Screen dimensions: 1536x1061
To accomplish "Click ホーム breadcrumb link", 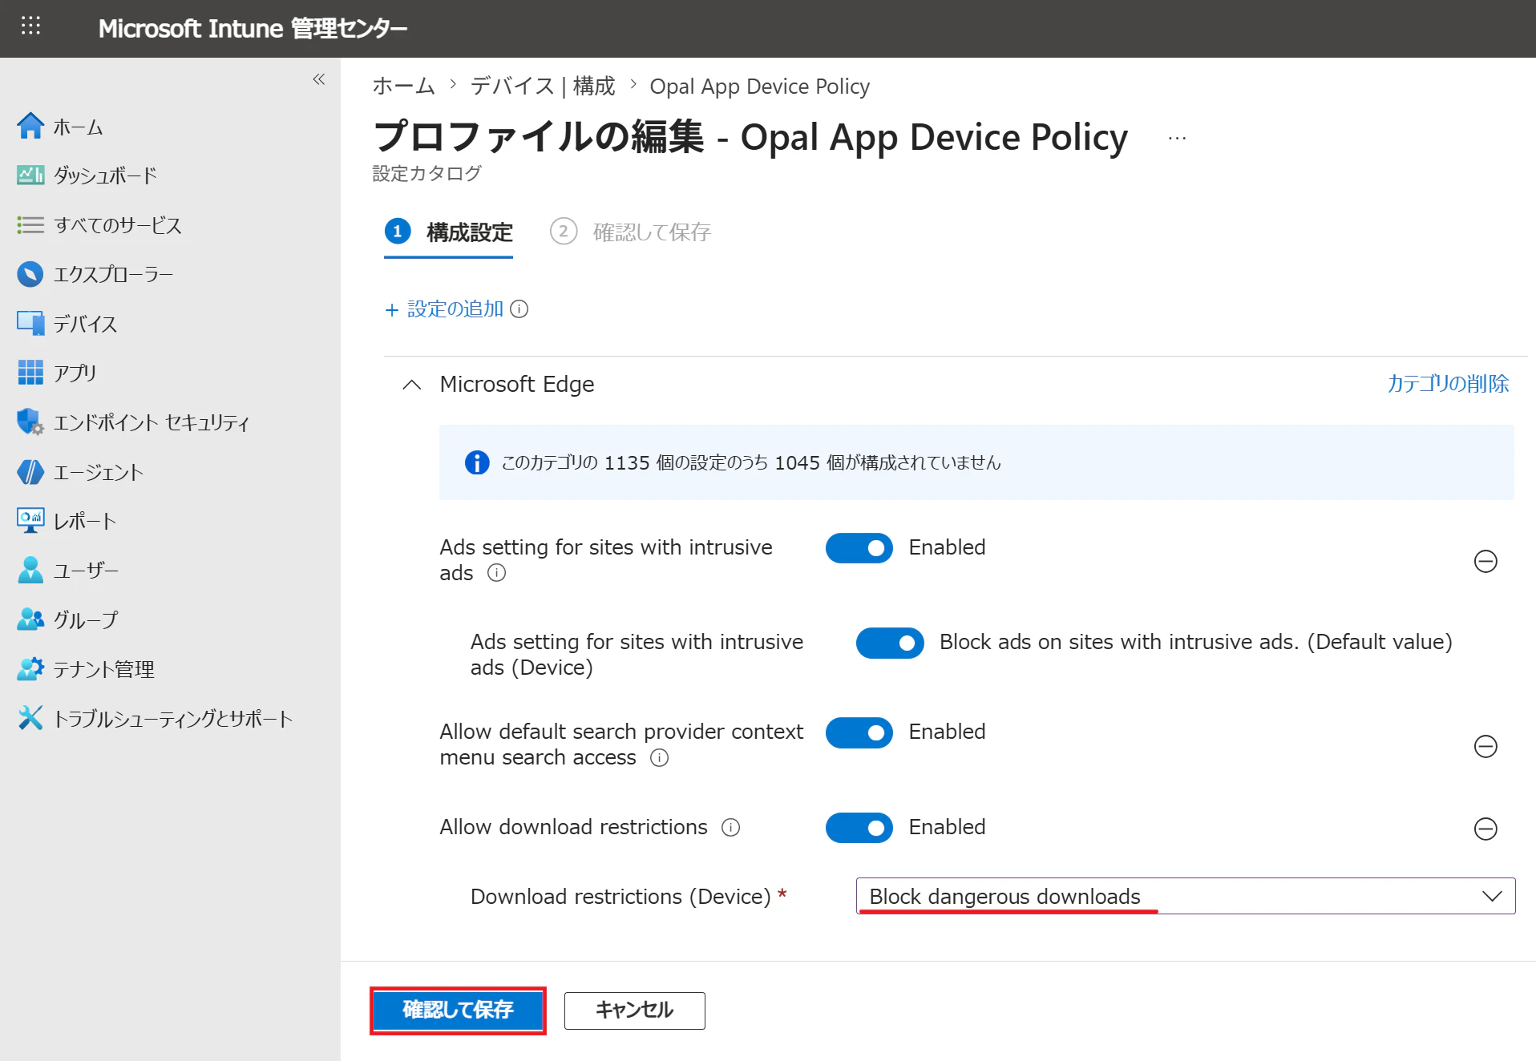I will tap(403, 86).
